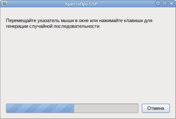Click the word для ending the first line

click(x=148, y=21)
